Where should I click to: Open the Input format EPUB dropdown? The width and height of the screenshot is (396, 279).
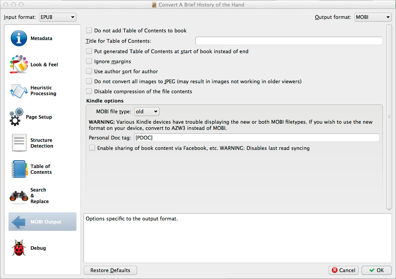pyautogui.click(x=58, y=17)
